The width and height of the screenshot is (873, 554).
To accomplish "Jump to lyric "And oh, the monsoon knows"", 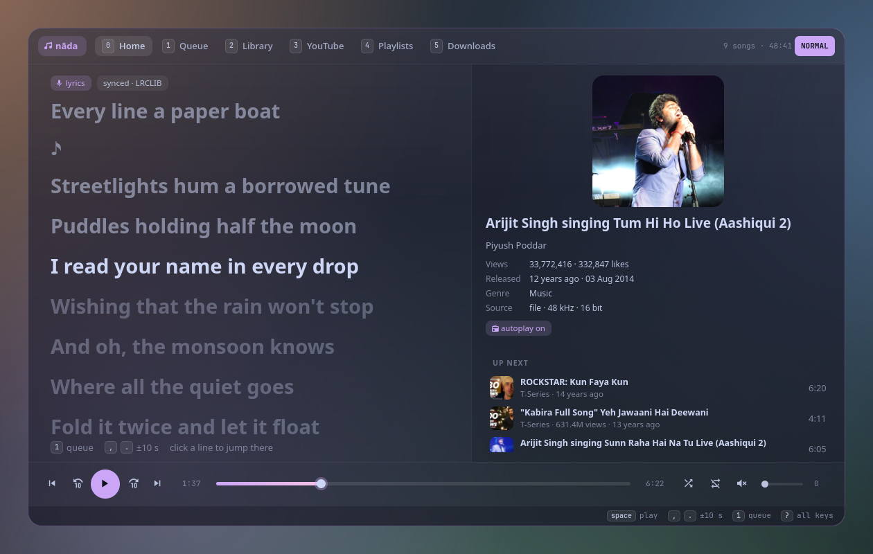I will (x=193, y=347).
